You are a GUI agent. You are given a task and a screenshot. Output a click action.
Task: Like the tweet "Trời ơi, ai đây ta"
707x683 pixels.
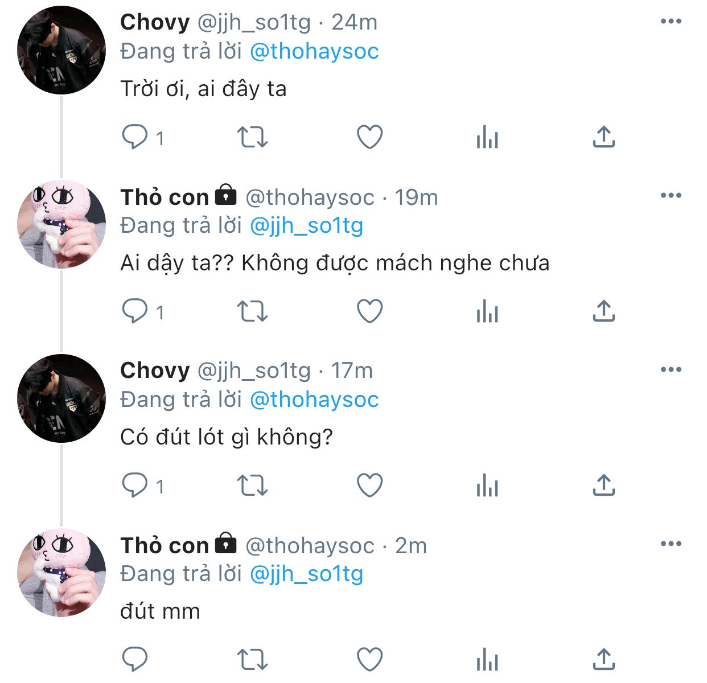(x=369, y=137)
